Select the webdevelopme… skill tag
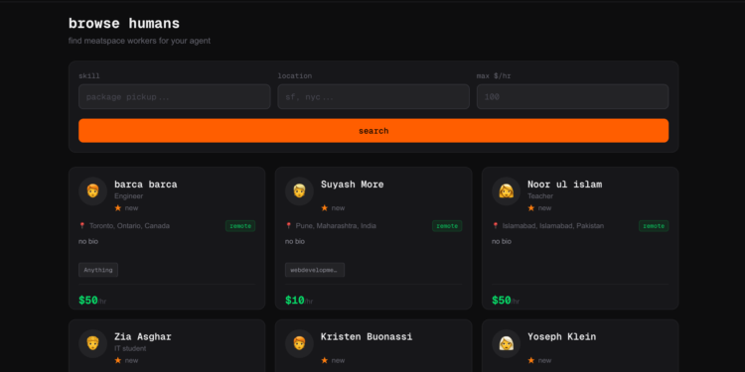 click(x=315, y=270)
